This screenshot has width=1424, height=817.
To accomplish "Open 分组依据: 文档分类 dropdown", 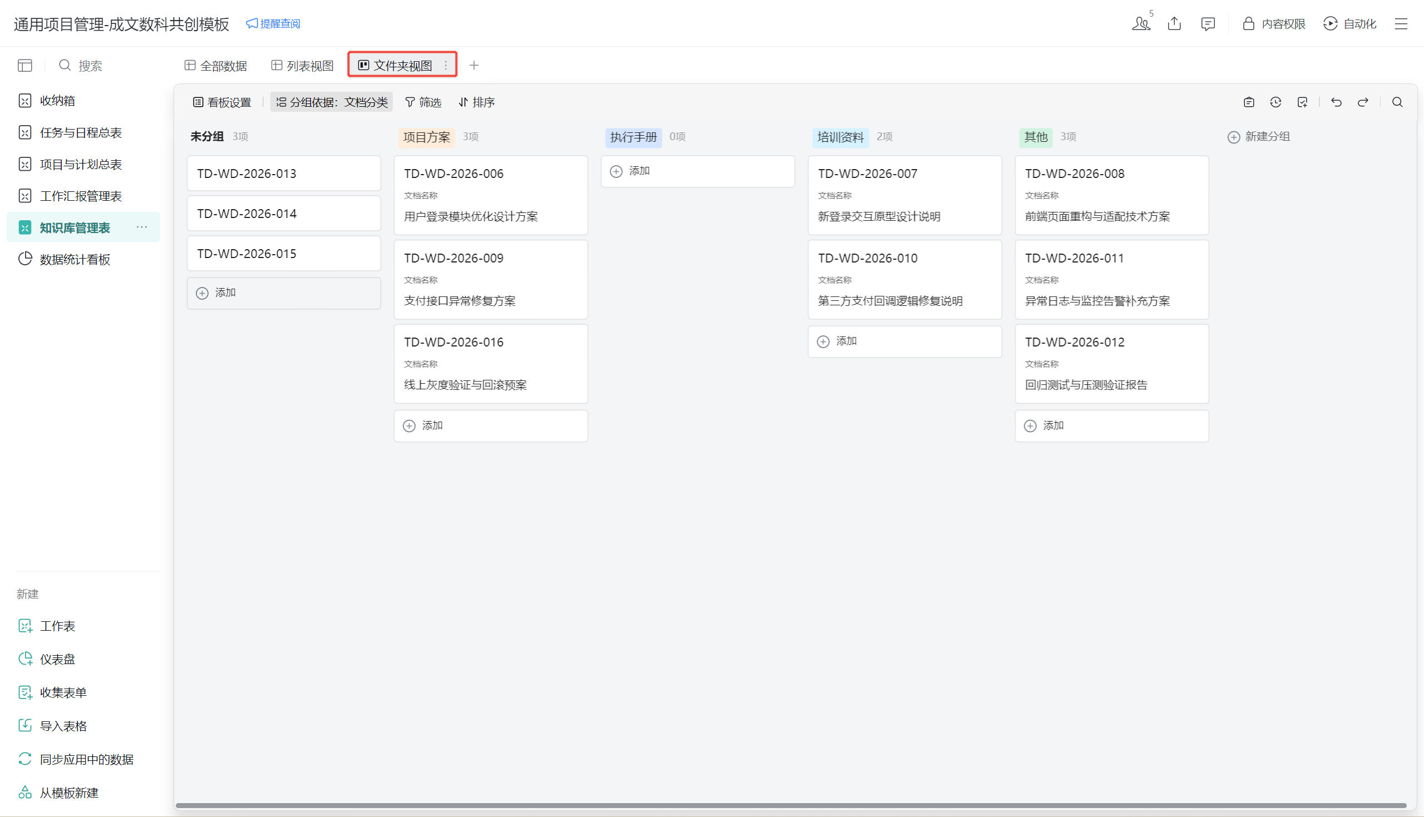I will pyautogui.click(x=332, y=102).
